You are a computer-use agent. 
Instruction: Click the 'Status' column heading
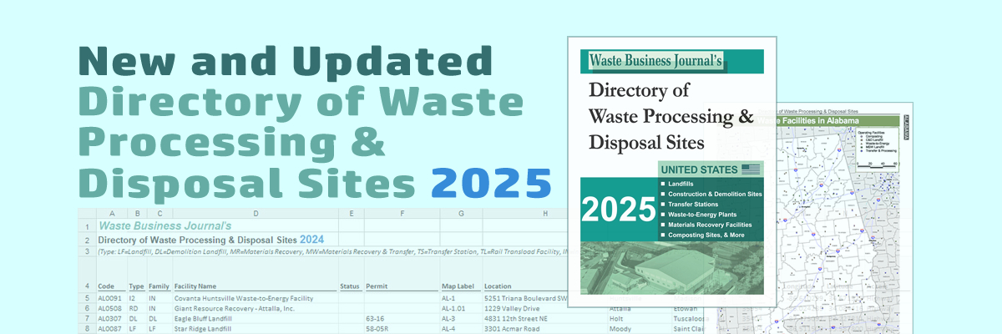(x=350, y=286)
